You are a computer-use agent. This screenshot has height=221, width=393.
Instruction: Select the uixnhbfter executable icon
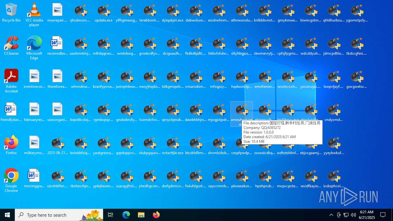pos(57,178)
